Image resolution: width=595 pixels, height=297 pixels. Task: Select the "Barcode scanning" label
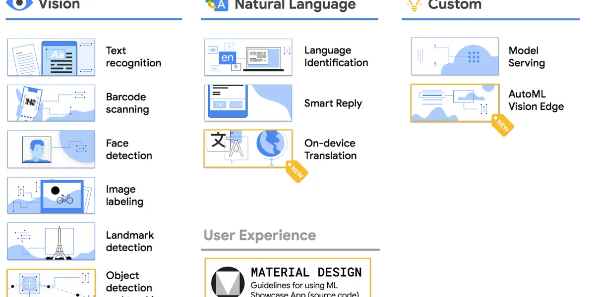127,103
